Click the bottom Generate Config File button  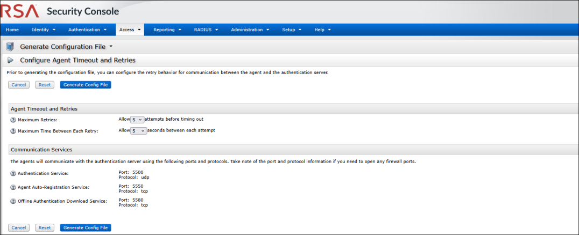click(x=86, y=227)
